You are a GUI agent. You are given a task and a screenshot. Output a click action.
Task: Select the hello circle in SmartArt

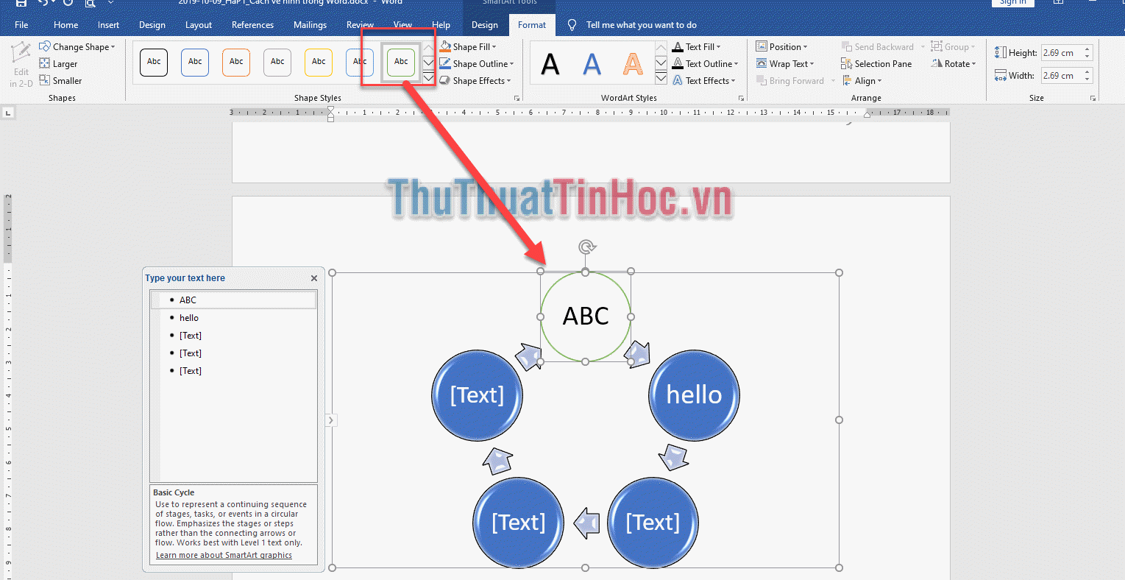click(x=694, y=395)
